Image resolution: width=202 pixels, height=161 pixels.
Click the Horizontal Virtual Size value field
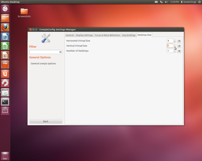point(170,41)
